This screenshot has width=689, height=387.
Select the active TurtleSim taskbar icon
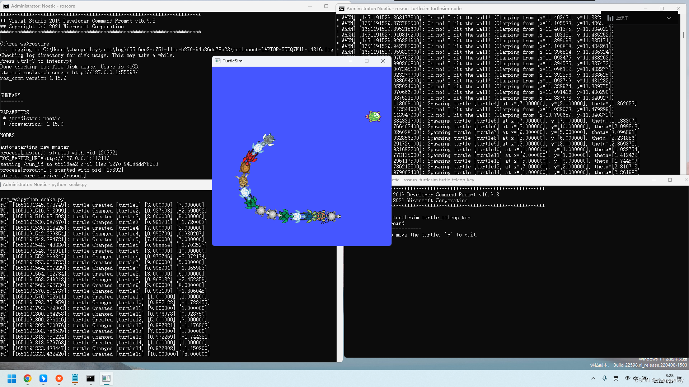[x=106, y=378]
